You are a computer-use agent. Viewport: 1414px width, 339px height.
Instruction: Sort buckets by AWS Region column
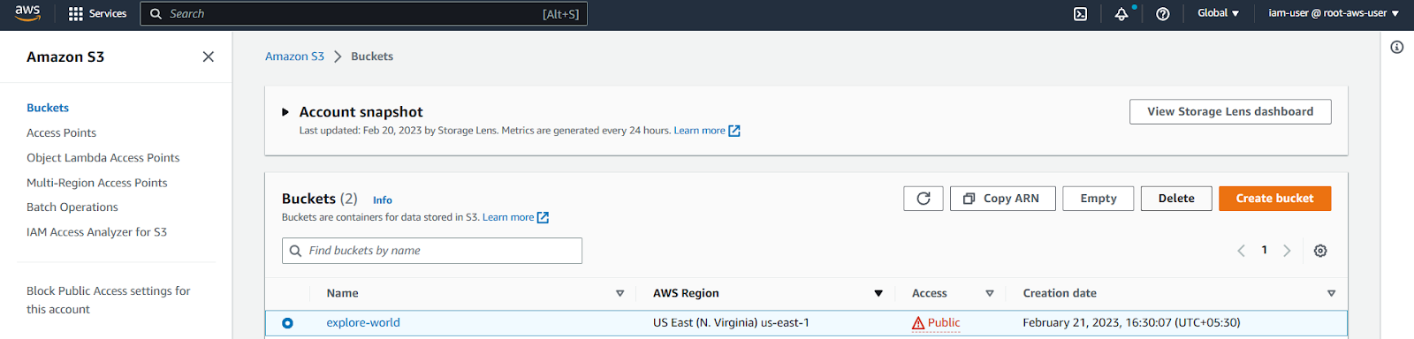click(x=878, y=293)
